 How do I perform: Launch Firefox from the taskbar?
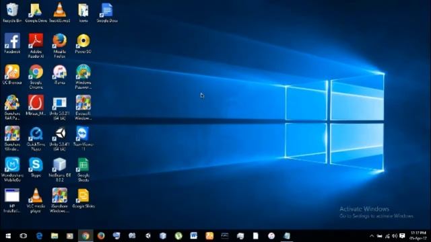click(x=101, y=236)
